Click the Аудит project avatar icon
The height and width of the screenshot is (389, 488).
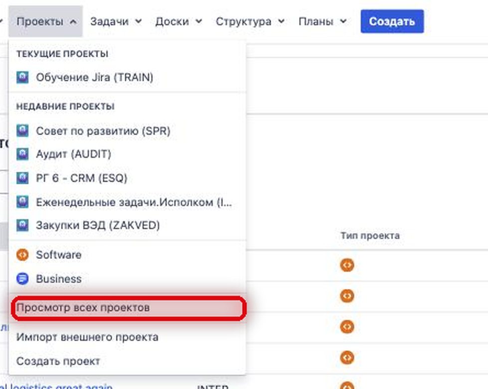(22, 154)
